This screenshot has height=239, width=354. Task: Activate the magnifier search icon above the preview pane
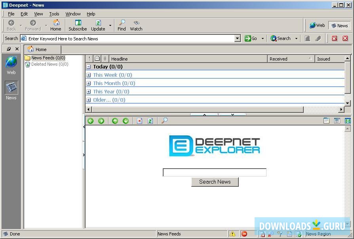point(164,121)
